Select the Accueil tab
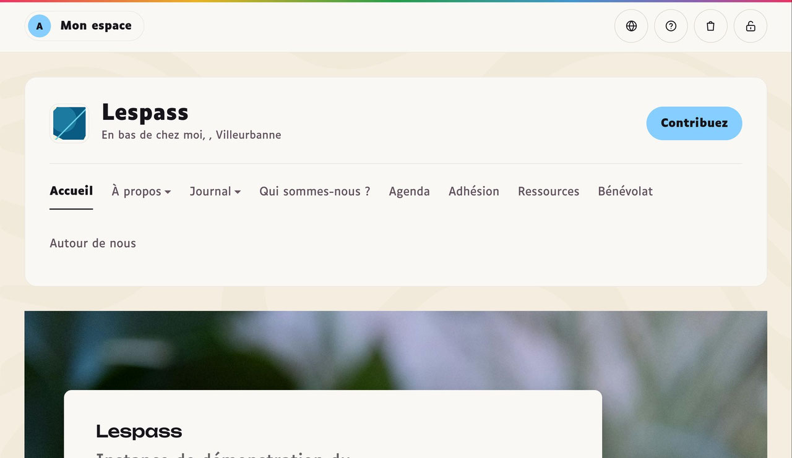Viewport: 792px width, 458px height. click(x=71, y=191)
